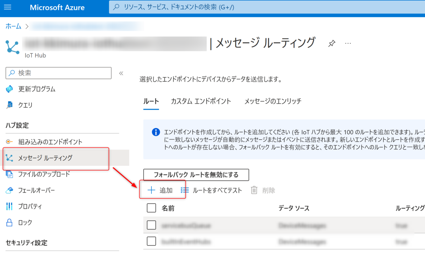This screenshot has width=425, height=254.
Task: Go to ホーム breadcrumb link
Action: click(x=13, y=26)
